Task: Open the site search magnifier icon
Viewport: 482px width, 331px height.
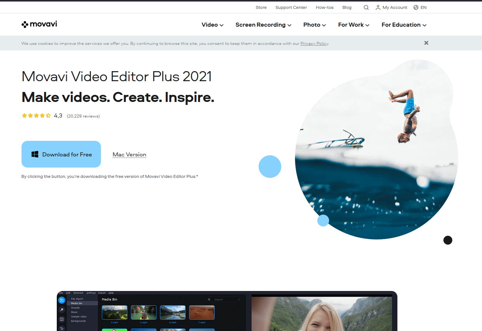Action: [366, 7]
